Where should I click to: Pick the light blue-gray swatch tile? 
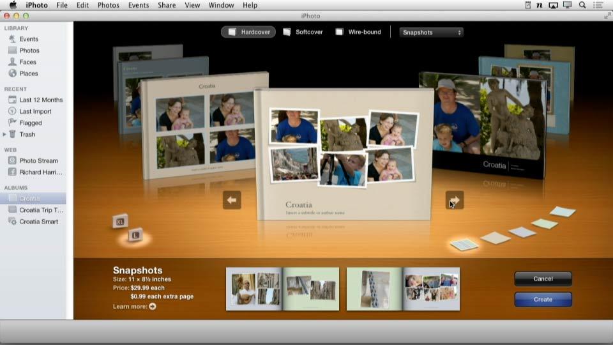[x=522, y=232]
